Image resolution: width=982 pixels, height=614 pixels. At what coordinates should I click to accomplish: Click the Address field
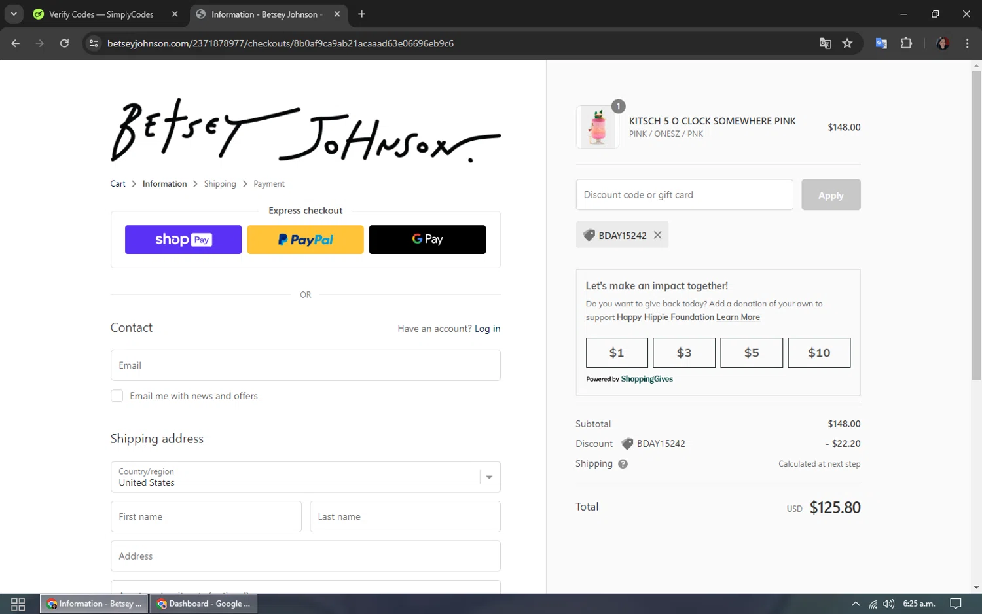(305, 556)
